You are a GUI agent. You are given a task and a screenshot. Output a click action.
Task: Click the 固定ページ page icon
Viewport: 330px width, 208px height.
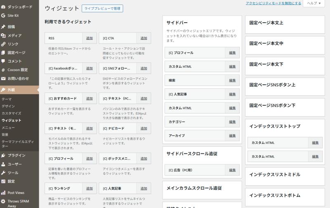coord(3,53)
